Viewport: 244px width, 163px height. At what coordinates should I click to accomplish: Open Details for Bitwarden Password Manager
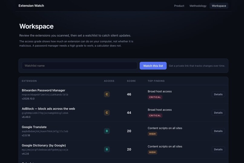click(218, 94)
